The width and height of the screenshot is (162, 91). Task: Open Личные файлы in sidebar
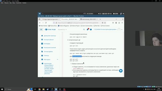48,52
